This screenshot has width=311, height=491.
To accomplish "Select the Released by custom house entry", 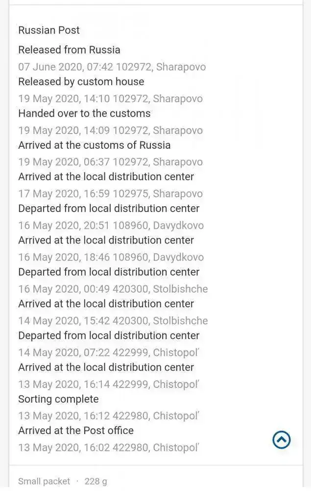I will tap(81, 82).
